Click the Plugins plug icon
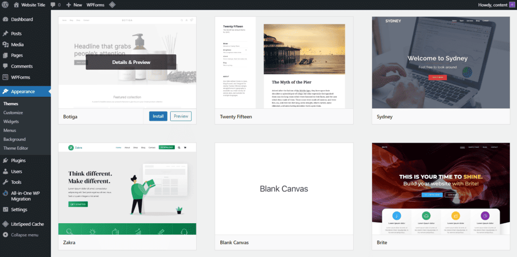 5,160
